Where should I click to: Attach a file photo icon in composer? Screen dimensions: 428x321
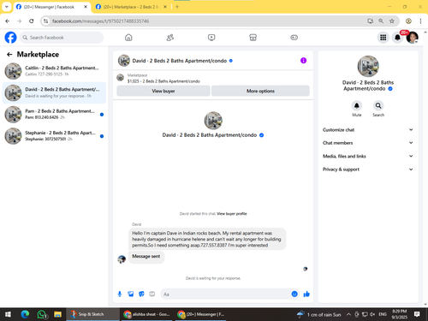131,294
